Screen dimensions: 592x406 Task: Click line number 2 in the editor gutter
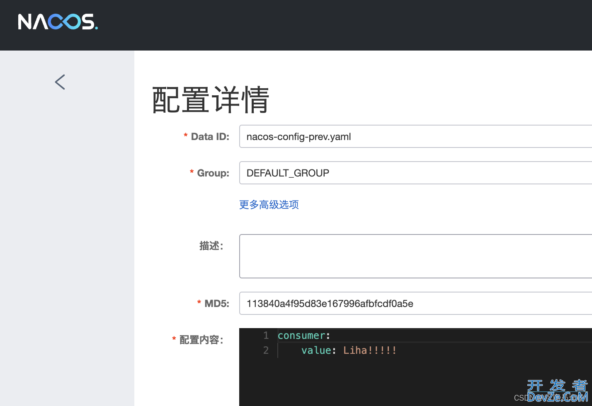pyautogui.click(x=266, y=350)
